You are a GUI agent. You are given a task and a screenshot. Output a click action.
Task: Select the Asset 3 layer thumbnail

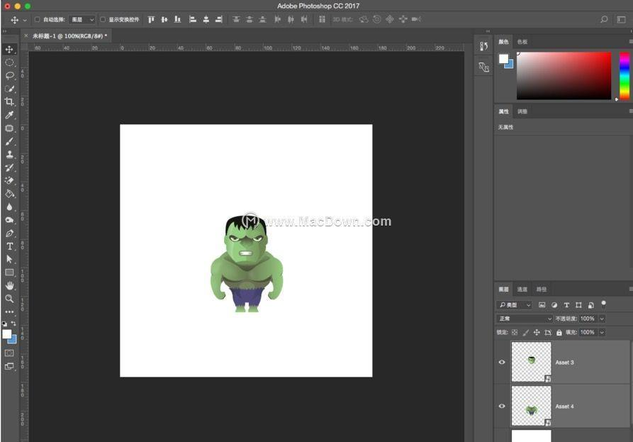point(531,362)
